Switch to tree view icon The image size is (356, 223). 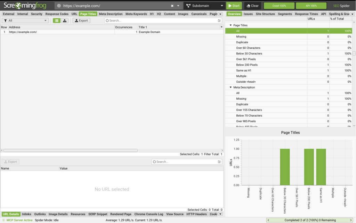(x=65, y=20)
